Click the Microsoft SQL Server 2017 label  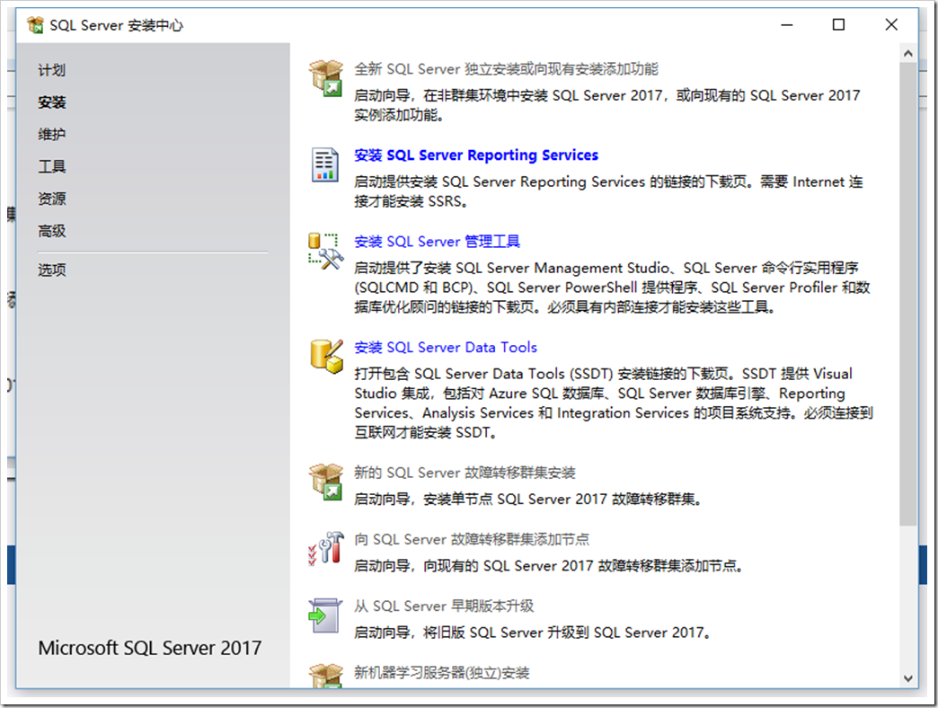click(x=149, y=648)
